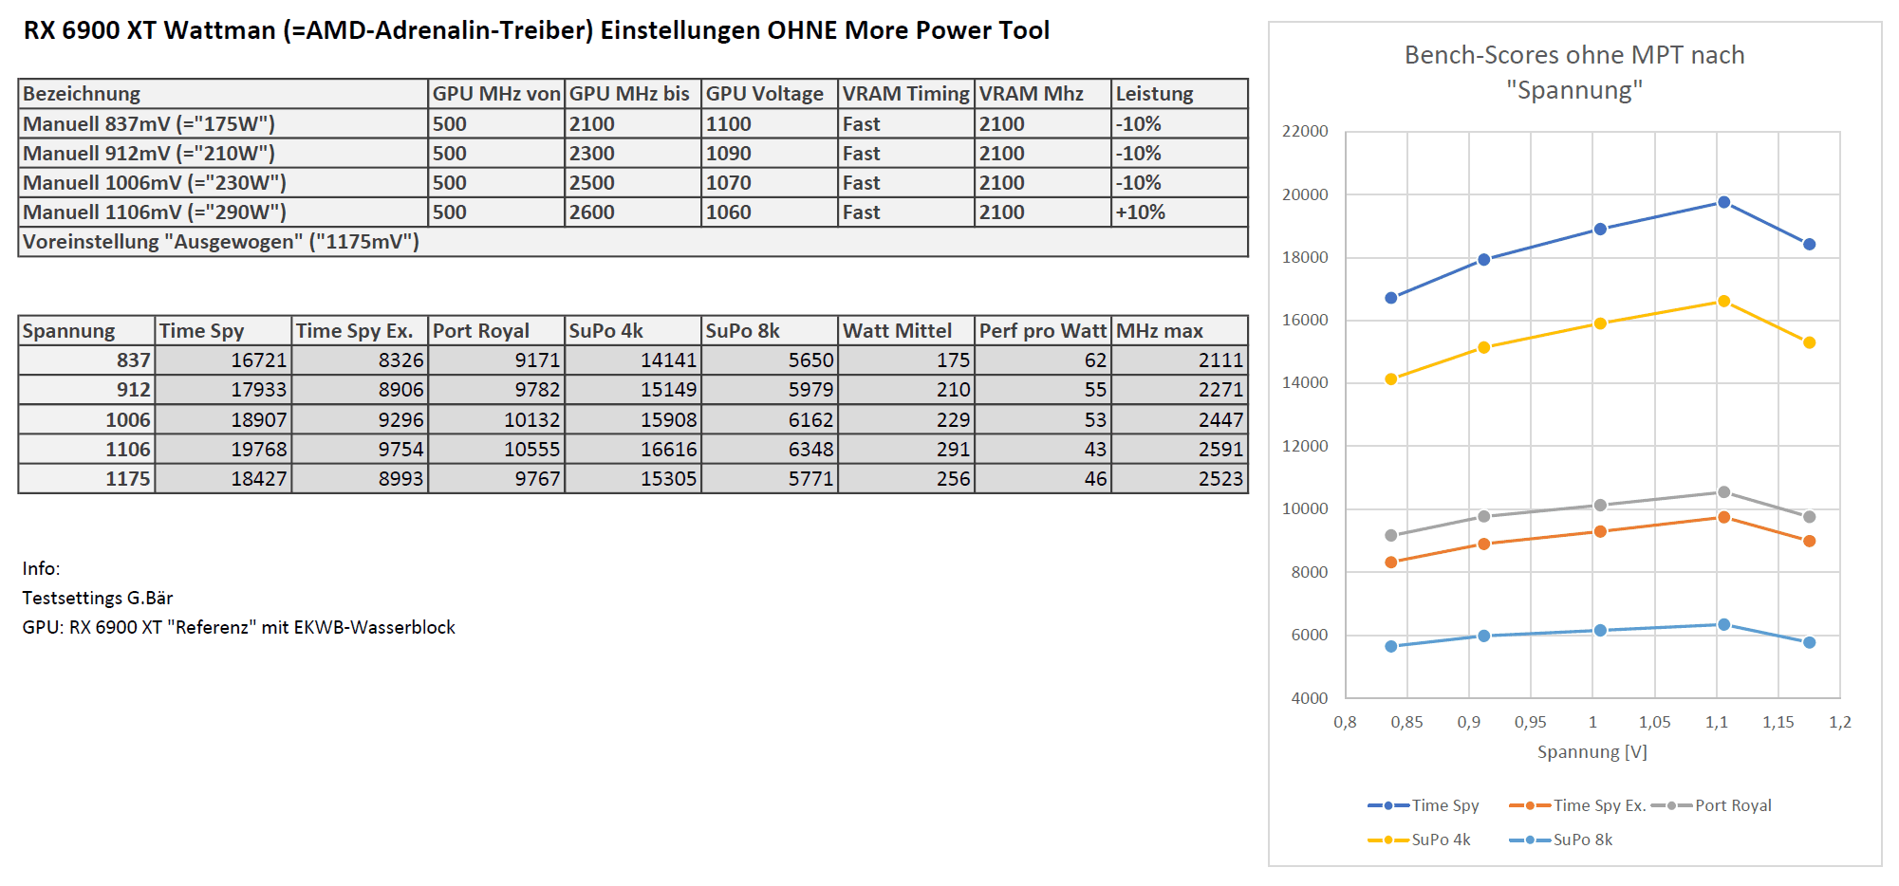Click Time Spy score 19768
Viewport: 1899px width, 886px height.
(223, 449)
